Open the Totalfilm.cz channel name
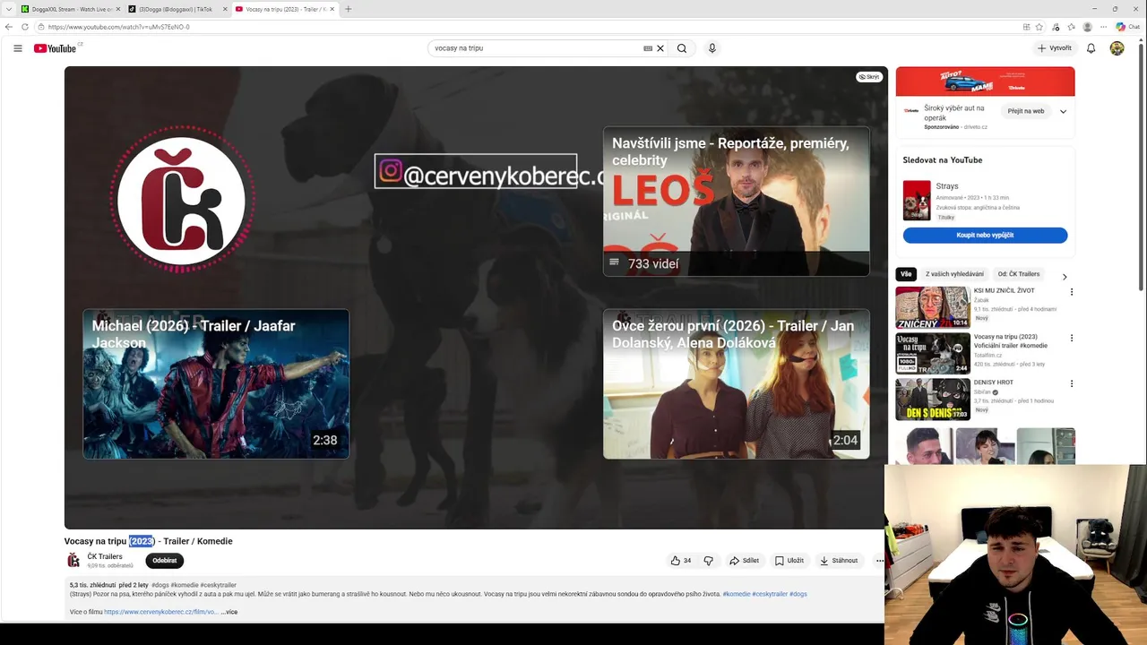The height and width of the screenshot is (645, 1147). [x=987, y=355]
